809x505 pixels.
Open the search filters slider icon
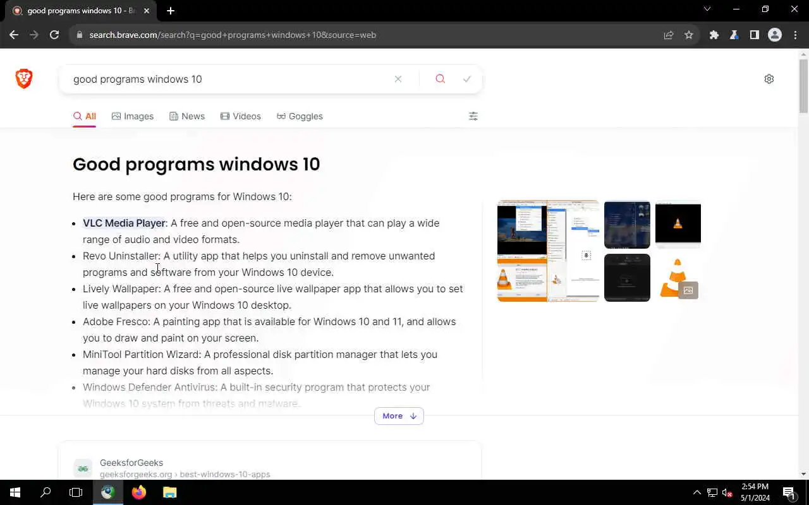(473, 116)
